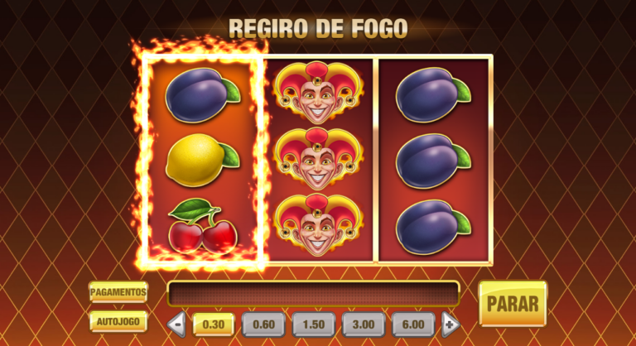Click the empty message bar
The height and width of the screenshot is (346, 636).
tap(313, 293)
